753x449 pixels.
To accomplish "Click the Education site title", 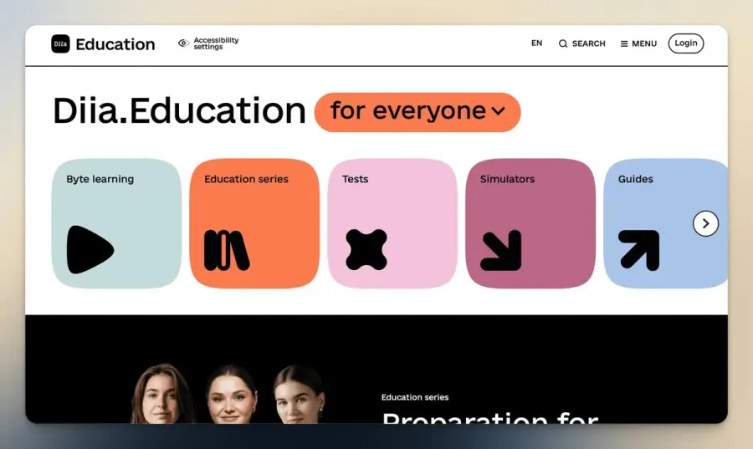I will pyautogui.click(x=115, y=44).
